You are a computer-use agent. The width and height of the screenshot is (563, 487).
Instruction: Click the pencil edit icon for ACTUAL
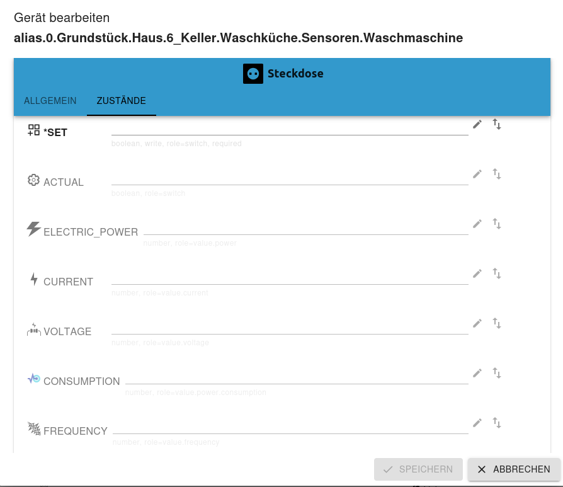coord(477,174)
